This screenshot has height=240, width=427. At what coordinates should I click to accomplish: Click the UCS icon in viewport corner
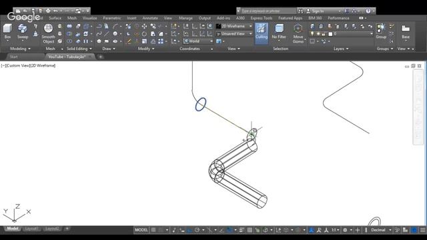pyautogui.click(x=16, y=213)
